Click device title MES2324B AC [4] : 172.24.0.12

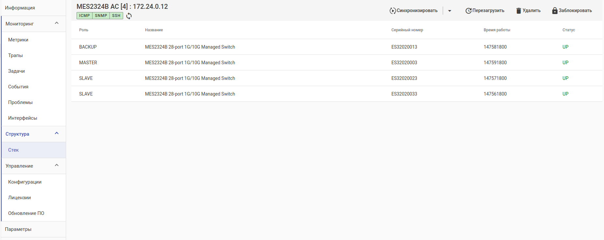(x=122, y=7)
